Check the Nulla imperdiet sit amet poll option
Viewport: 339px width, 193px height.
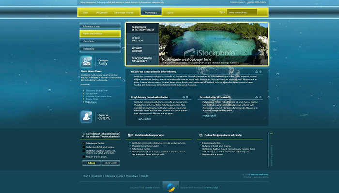pyautogui.click(x=82, y=147)
